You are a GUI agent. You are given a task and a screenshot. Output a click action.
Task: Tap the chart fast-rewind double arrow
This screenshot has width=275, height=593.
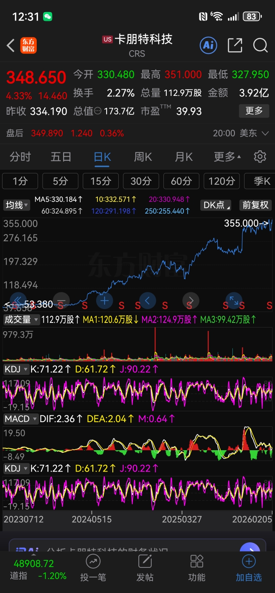[x=18, y=301]
